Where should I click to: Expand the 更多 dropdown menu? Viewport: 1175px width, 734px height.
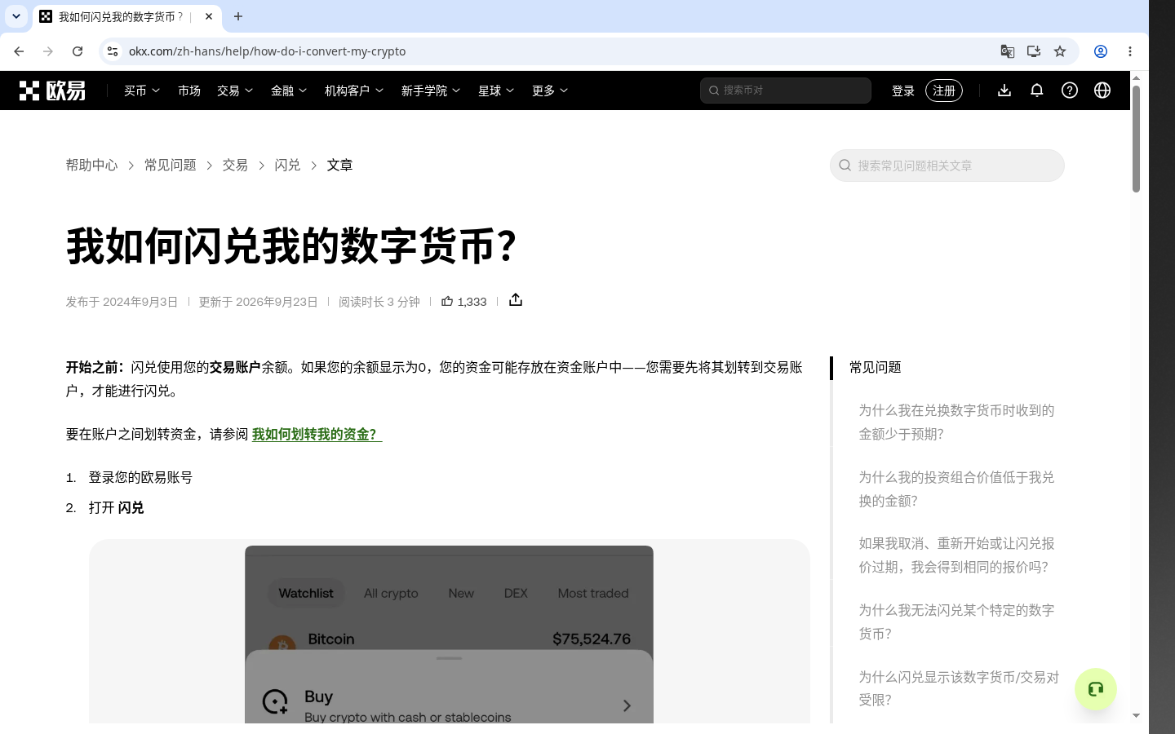coord(550,91)
